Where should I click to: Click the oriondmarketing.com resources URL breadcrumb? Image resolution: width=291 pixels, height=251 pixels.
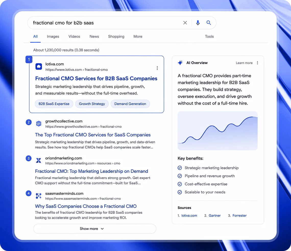coord(83,163)
